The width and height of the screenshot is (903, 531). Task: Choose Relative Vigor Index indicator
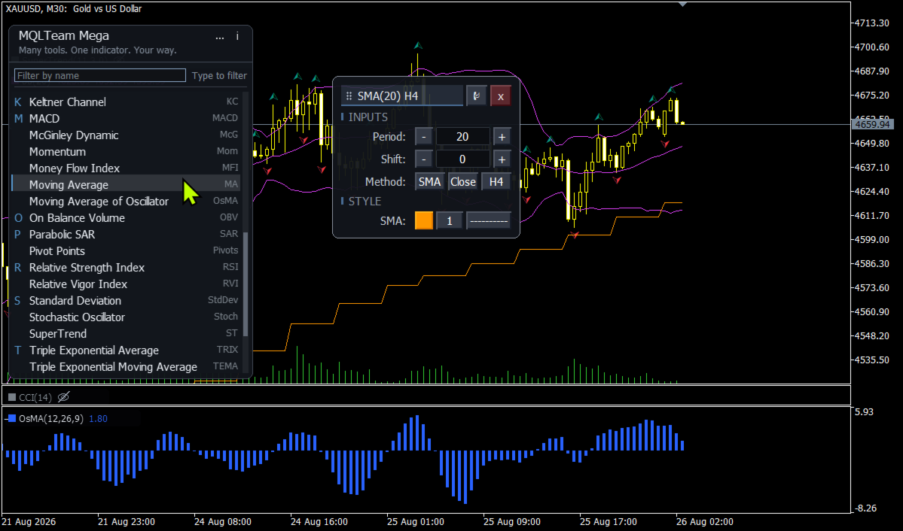(x=126, y=284)
